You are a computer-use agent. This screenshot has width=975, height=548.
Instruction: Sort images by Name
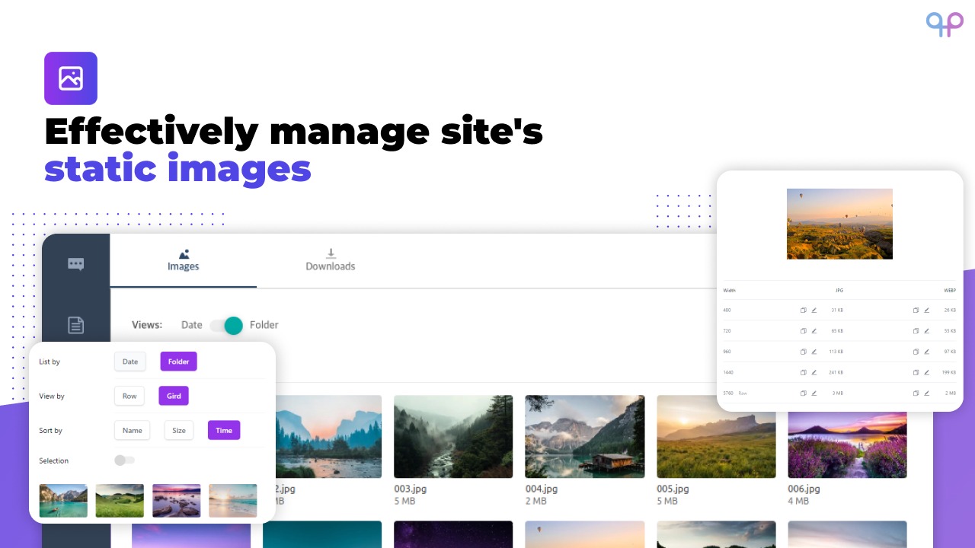coord(133,431)
